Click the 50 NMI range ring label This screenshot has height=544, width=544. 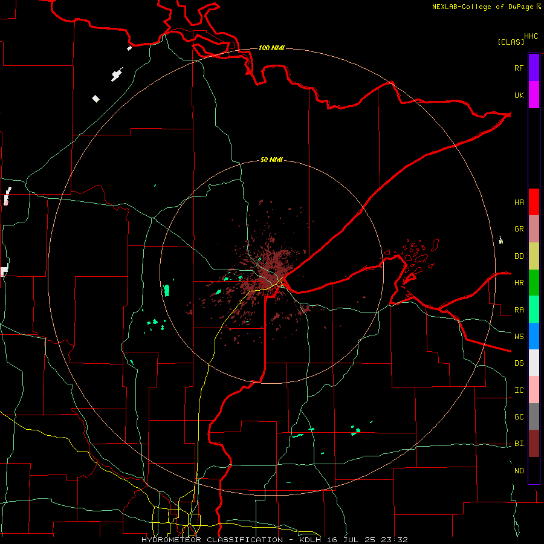(271, 160)
